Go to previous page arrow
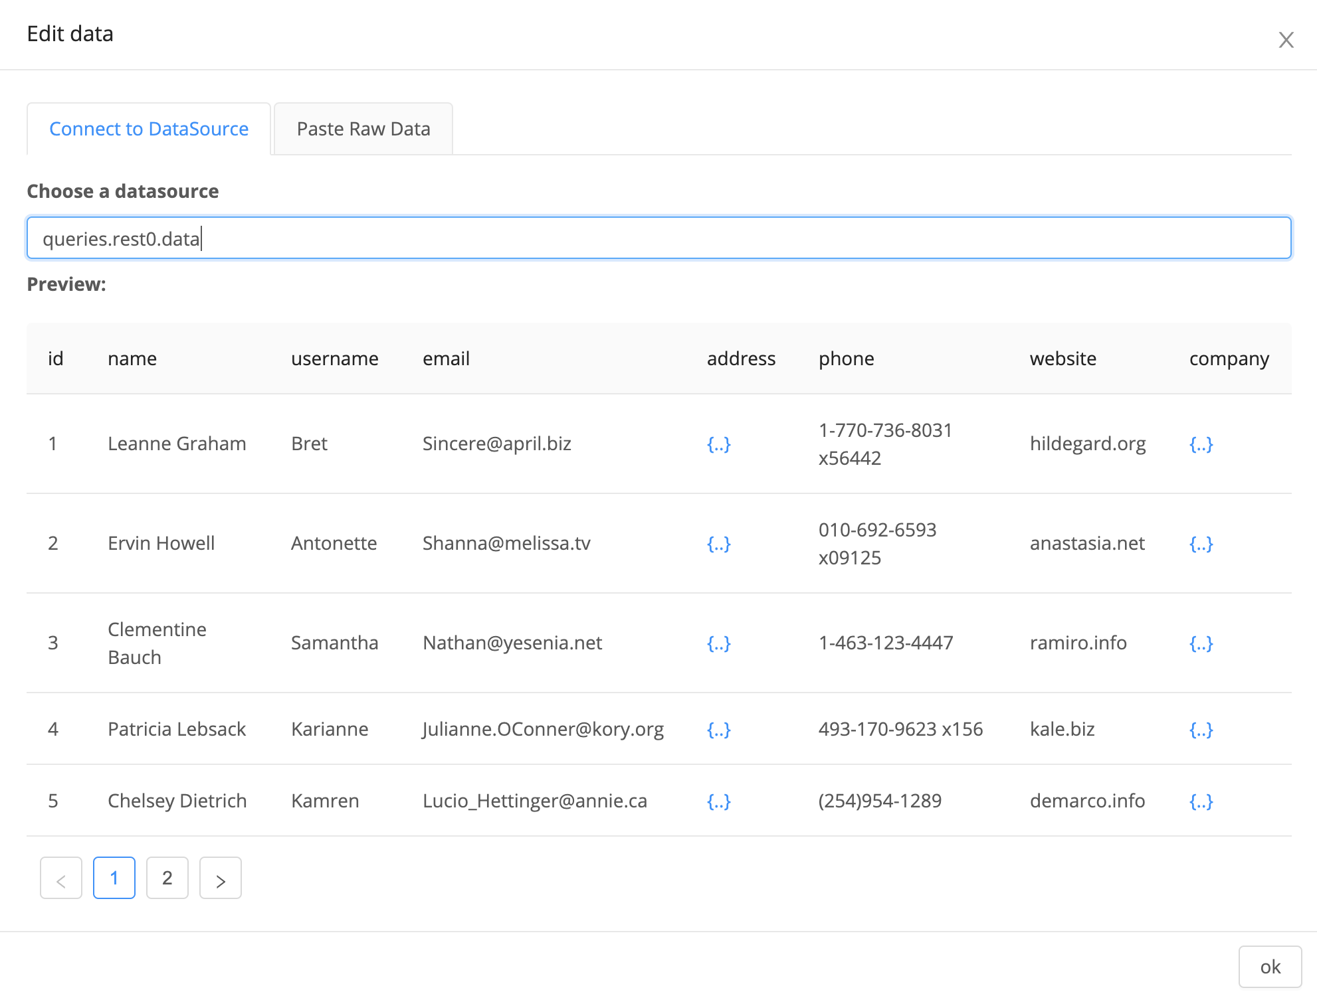The image size is (1317, 996). click(x=61, y=878)
